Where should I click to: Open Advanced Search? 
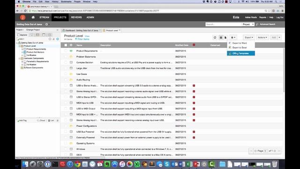click(x=268, y=24)
